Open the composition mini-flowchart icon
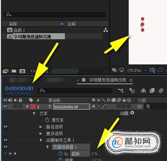Screen dimensions: 167x161 click(121, 90)
